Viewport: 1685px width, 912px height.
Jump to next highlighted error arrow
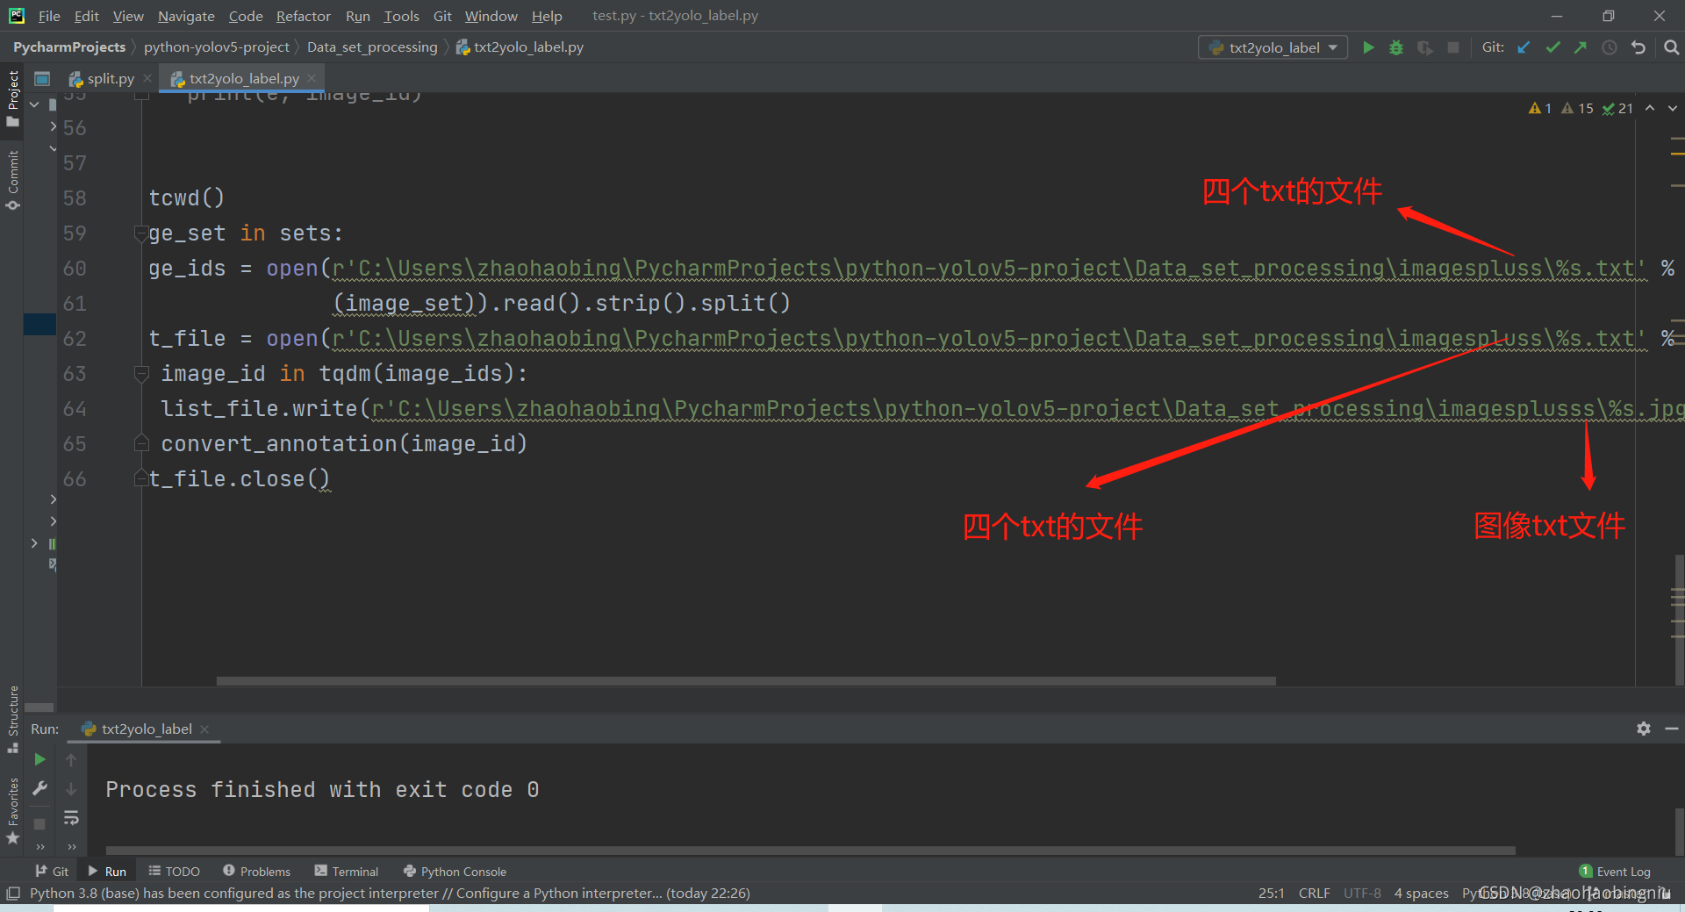(x=1673, y=108)
